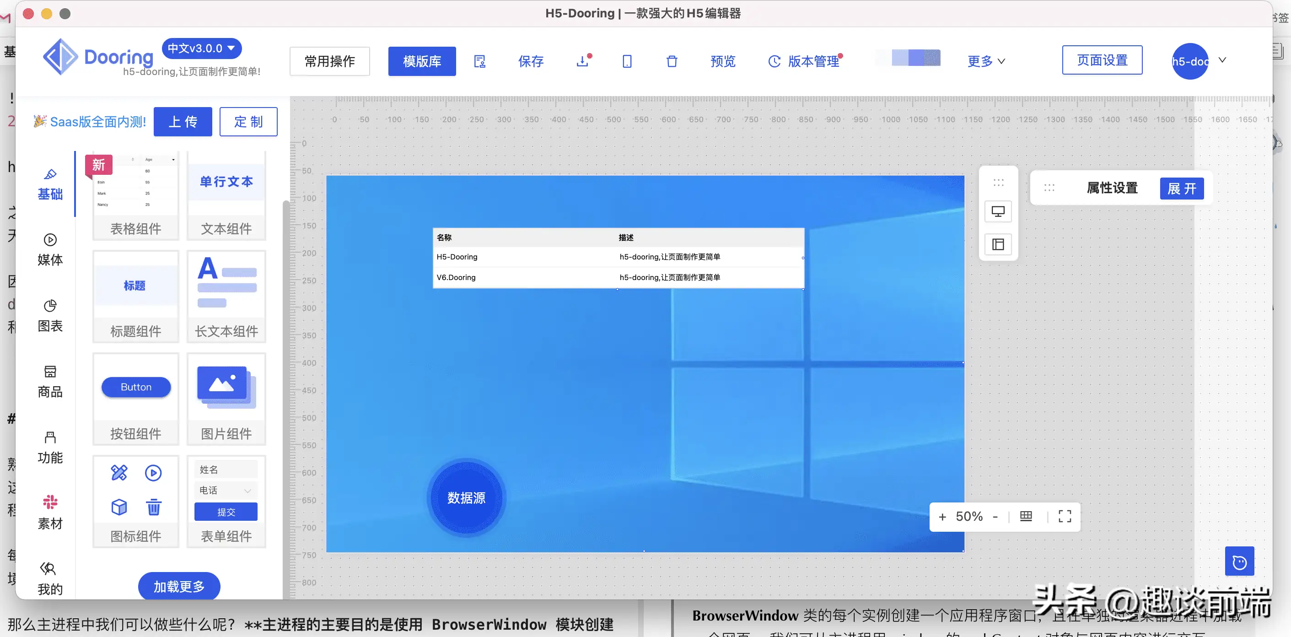Click 加载更多 to load more components

179,586
